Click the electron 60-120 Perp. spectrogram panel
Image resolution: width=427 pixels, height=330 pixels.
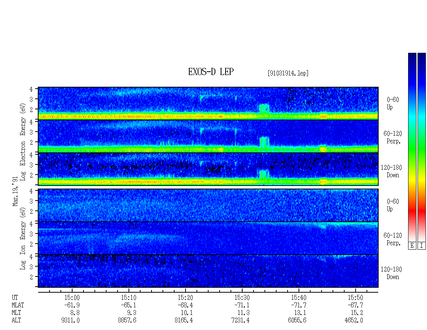click(208, 136)
